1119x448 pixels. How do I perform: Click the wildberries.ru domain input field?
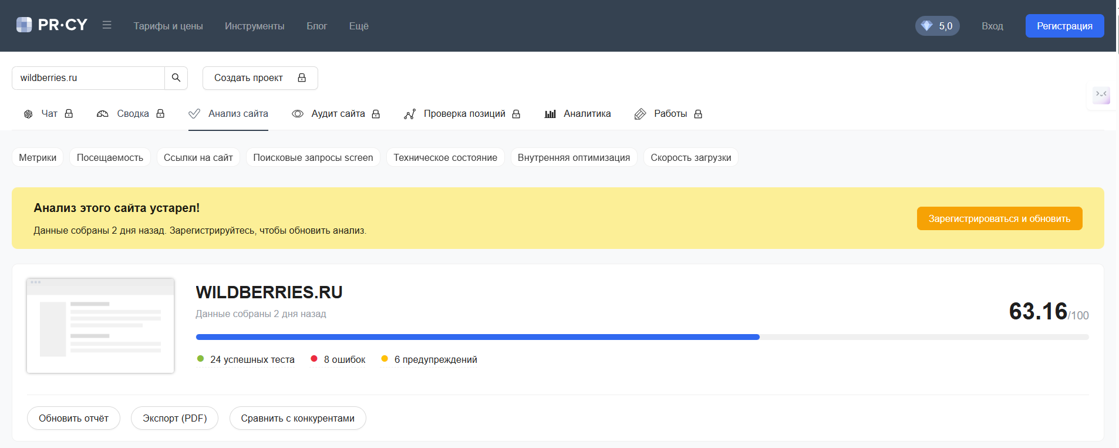click(88, 78)
